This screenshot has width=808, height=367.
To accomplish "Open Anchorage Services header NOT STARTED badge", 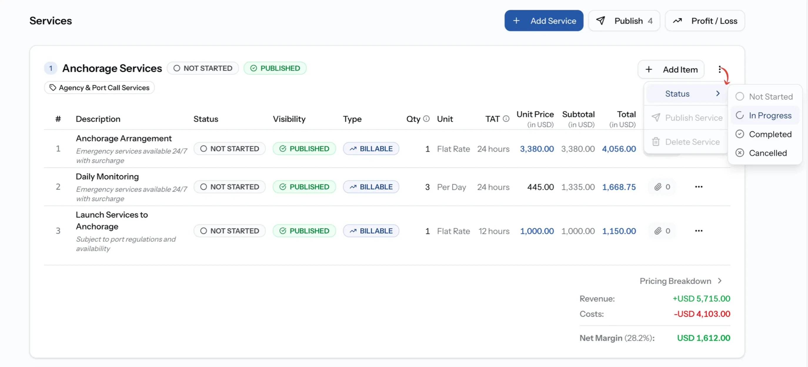I will tap(203, 68).
